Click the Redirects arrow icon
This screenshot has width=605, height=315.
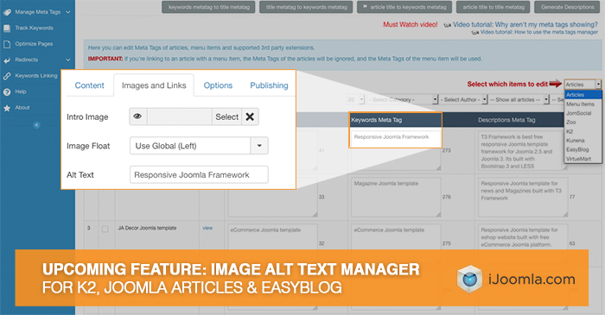[7, 60]
